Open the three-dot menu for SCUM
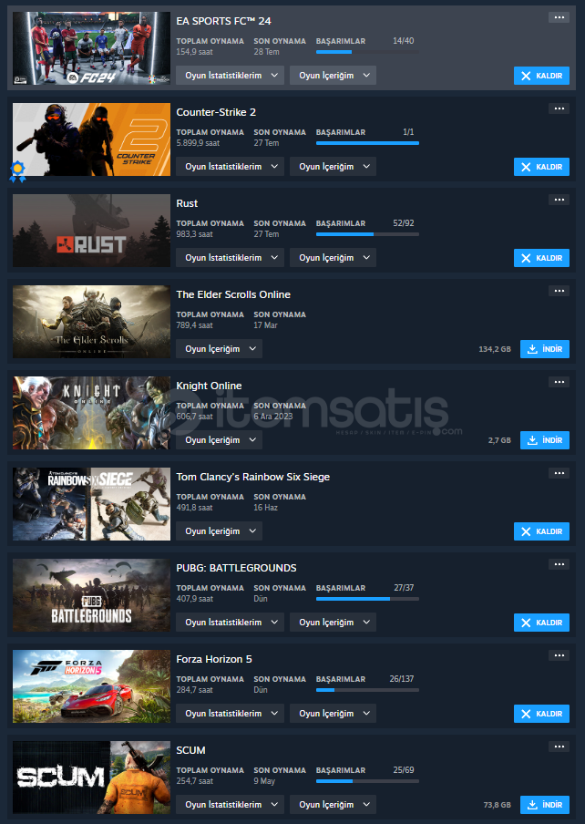585x824 pixels. (x=559, y=747)
